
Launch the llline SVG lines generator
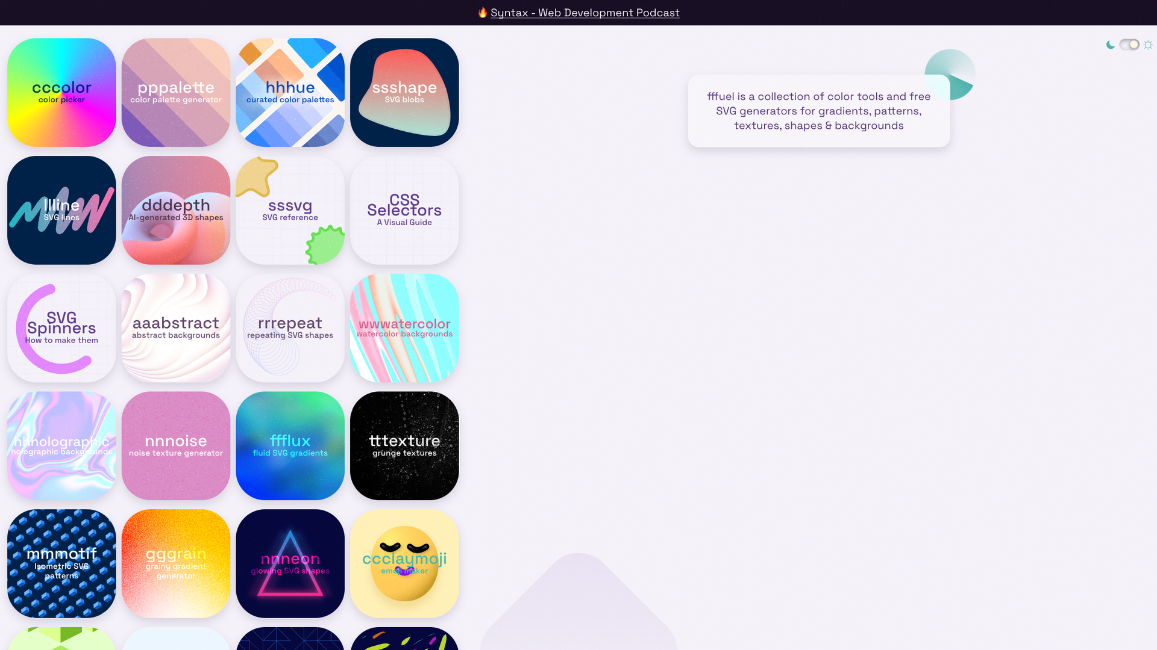pyautogui.click(x=61, y=210)
